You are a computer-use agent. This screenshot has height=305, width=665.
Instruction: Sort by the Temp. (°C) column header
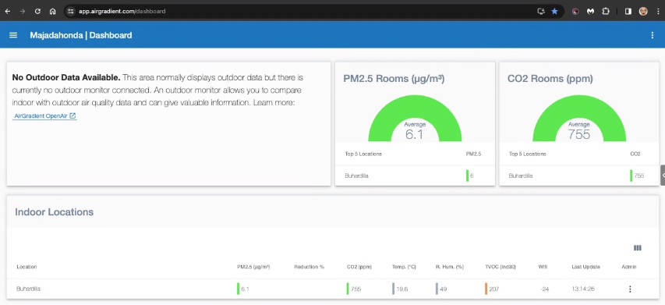[x=404, y=267]
